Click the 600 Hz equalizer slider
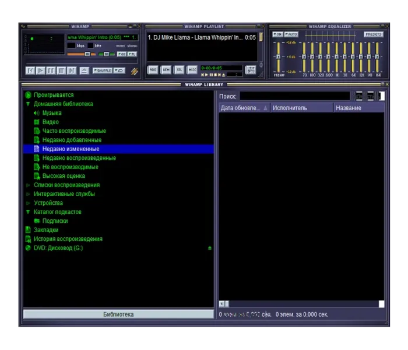 pos(329,57)
